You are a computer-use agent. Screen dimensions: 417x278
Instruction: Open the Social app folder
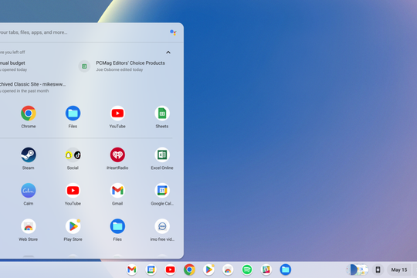click(73, 154)
